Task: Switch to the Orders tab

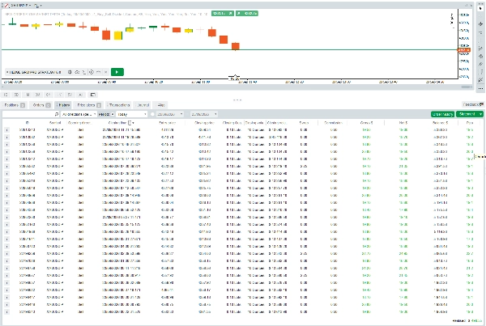Action: [x=41, y=105]
